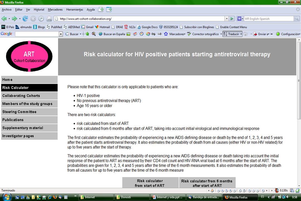The width and height of the screenshot is (301, 201).
Task: Click the green Go arrow beside address bar
Action: (232, 19)
